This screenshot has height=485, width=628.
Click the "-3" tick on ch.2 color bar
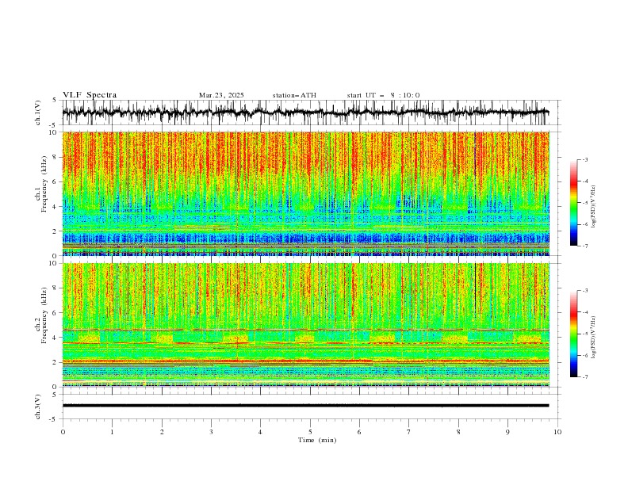pyautogui.click(x=585, y=291)
